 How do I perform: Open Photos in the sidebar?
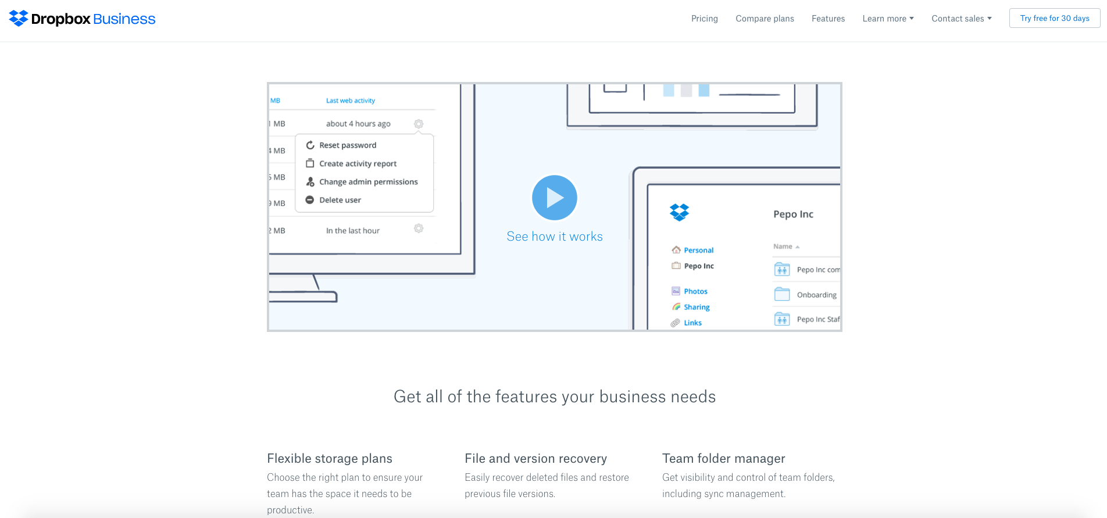[695, 291]
